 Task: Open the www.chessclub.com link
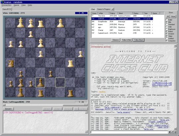162,85
